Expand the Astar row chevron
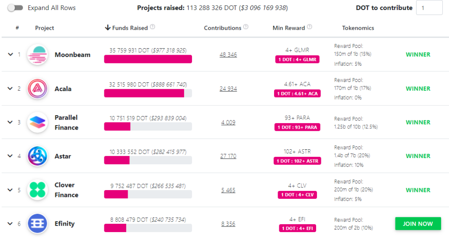Image resolution: width=449 pixels, height=240 pixels. (x=10, y=156)
